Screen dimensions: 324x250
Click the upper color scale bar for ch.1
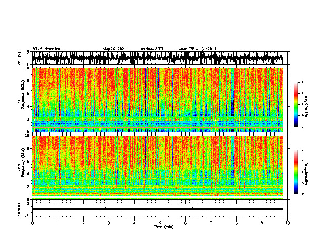296,105
